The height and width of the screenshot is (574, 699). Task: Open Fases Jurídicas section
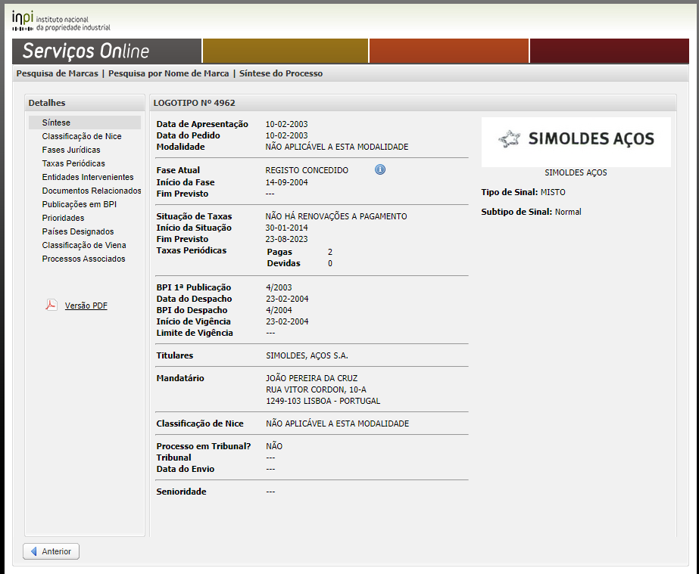tap(71, 150)
